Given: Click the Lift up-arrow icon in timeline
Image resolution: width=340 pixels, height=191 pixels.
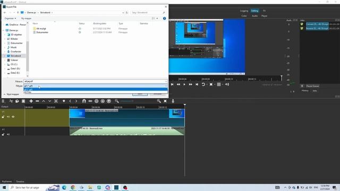Looking at the screenshot, I should (44, 101).
